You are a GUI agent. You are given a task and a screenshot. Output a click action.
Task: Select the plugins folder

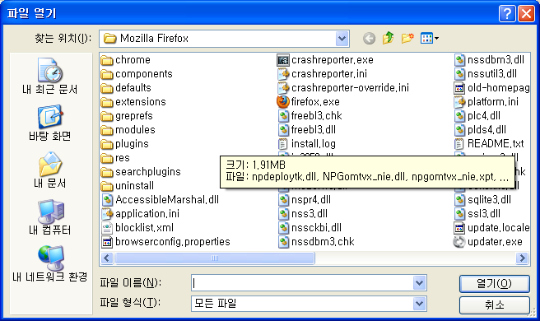124,144
